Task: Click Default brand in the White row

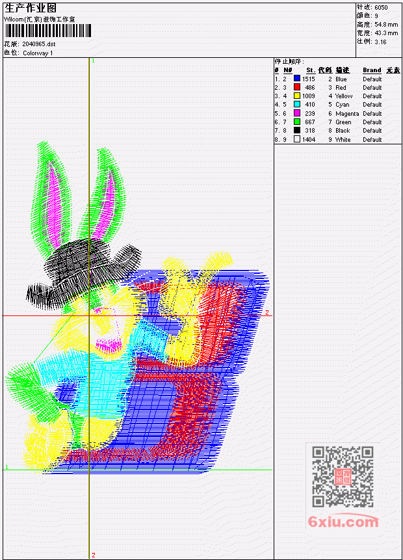Action: (x=372, y=140)
